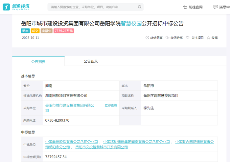The width and height of the screenshot is (230, 162).
Task: Click 采购电话 label cell
Action: [32, 120]
